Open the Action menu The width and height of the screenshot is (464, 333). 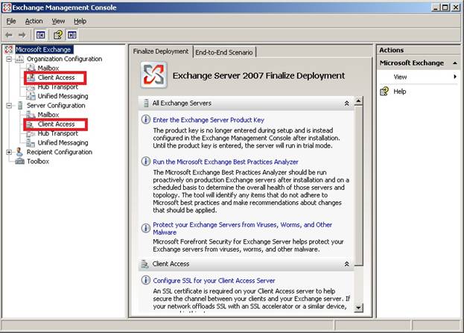click(x=34, y=21)
